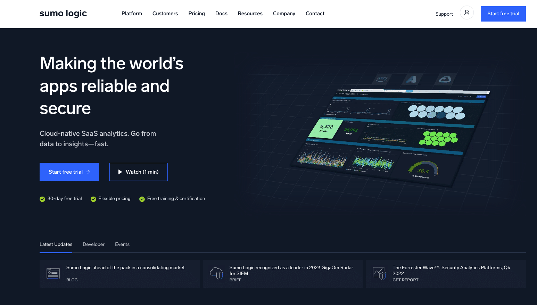
Task: Click the 'Making the world's apps' headline
Action: [111, 86]
